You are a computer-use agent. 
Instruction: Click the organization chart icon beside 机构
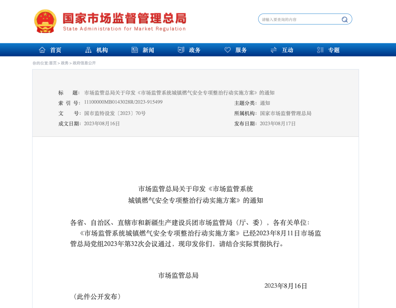click(88, 50)
